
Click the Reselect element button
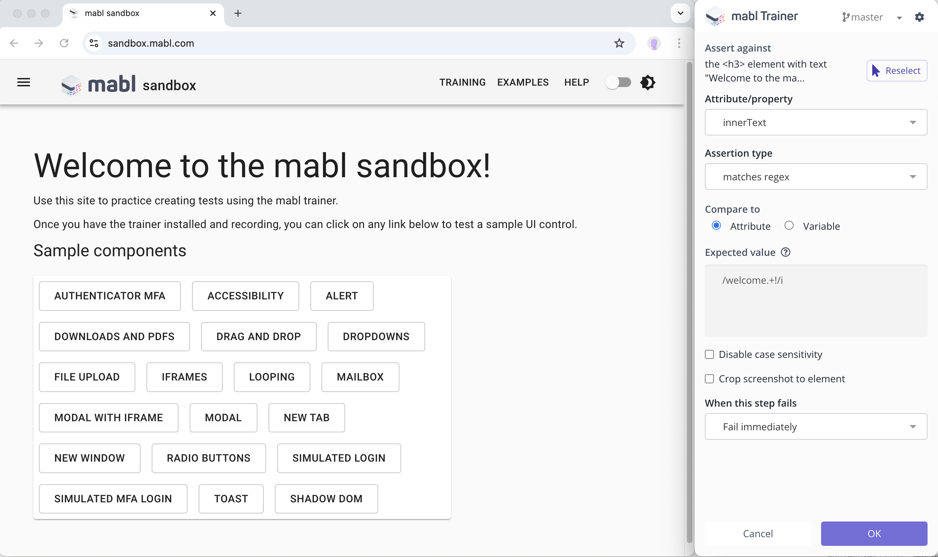click(896, 71)
